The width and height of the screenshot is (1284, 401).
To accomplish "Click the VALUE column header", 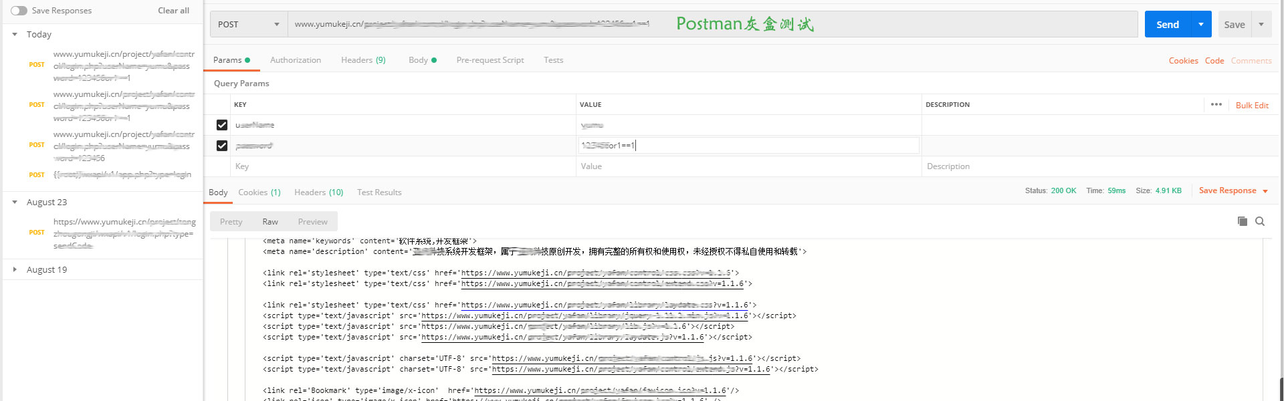I will [x=591, y=105].
